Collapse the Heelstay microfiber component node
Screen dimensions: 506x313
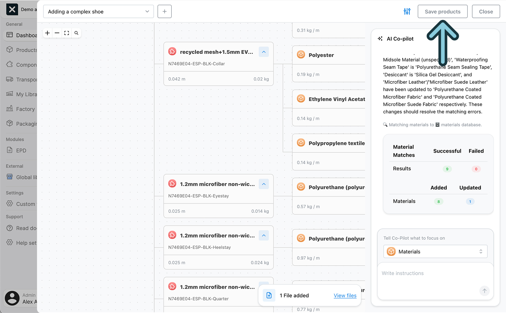point(264,235)
